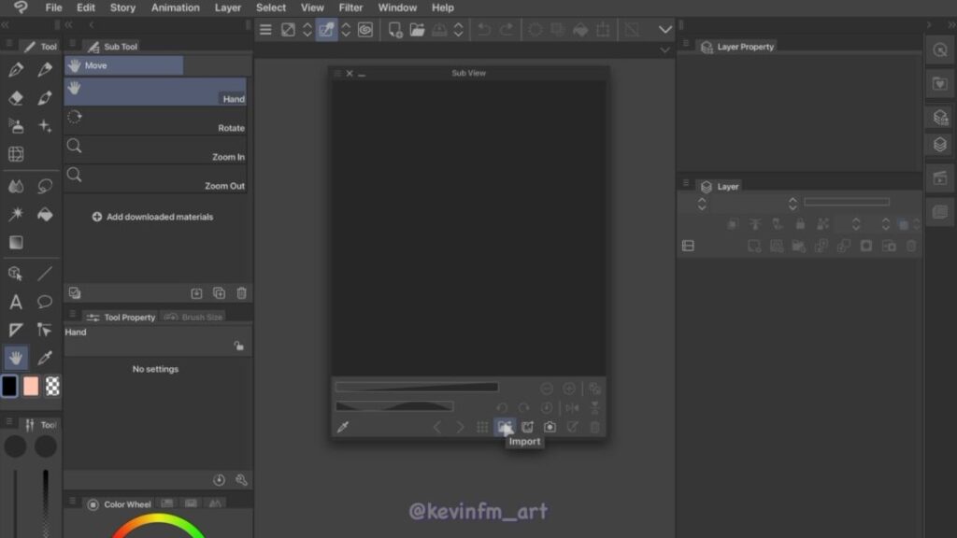Choose the peach sub color swatch
Image resolution: width=957 pixels, height=538 pixels.
[31, 386]
